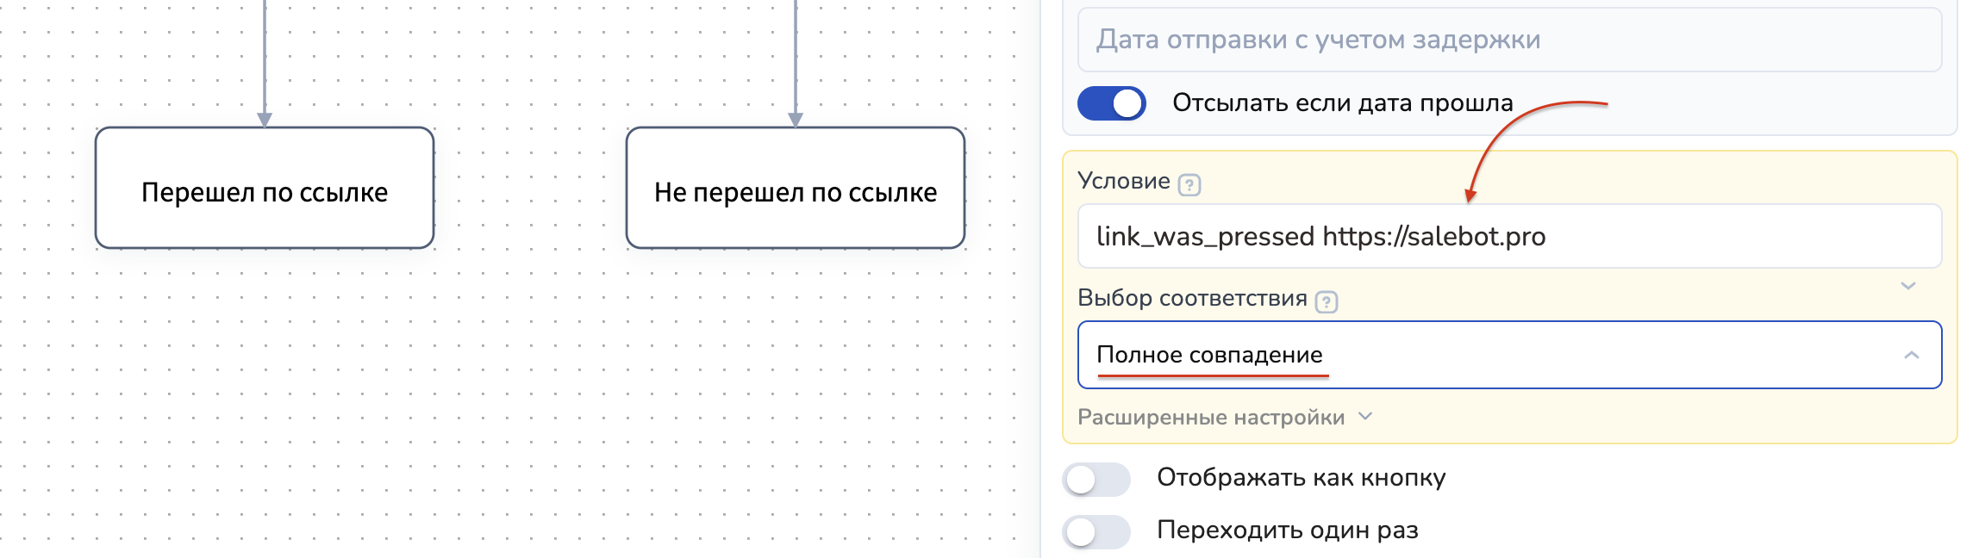Image resolution: width=1979 pixels, height=558 pixels.
Task: Click the link_was_pressed condition input field
Action: coord(1508,237)
